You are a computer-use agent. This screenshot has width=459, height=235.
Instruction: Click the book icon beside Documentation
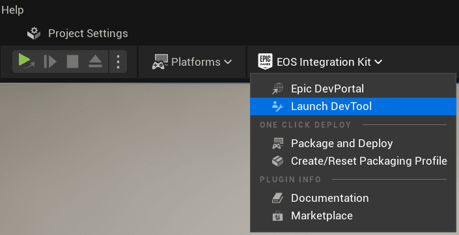click(x=277, y=199)
